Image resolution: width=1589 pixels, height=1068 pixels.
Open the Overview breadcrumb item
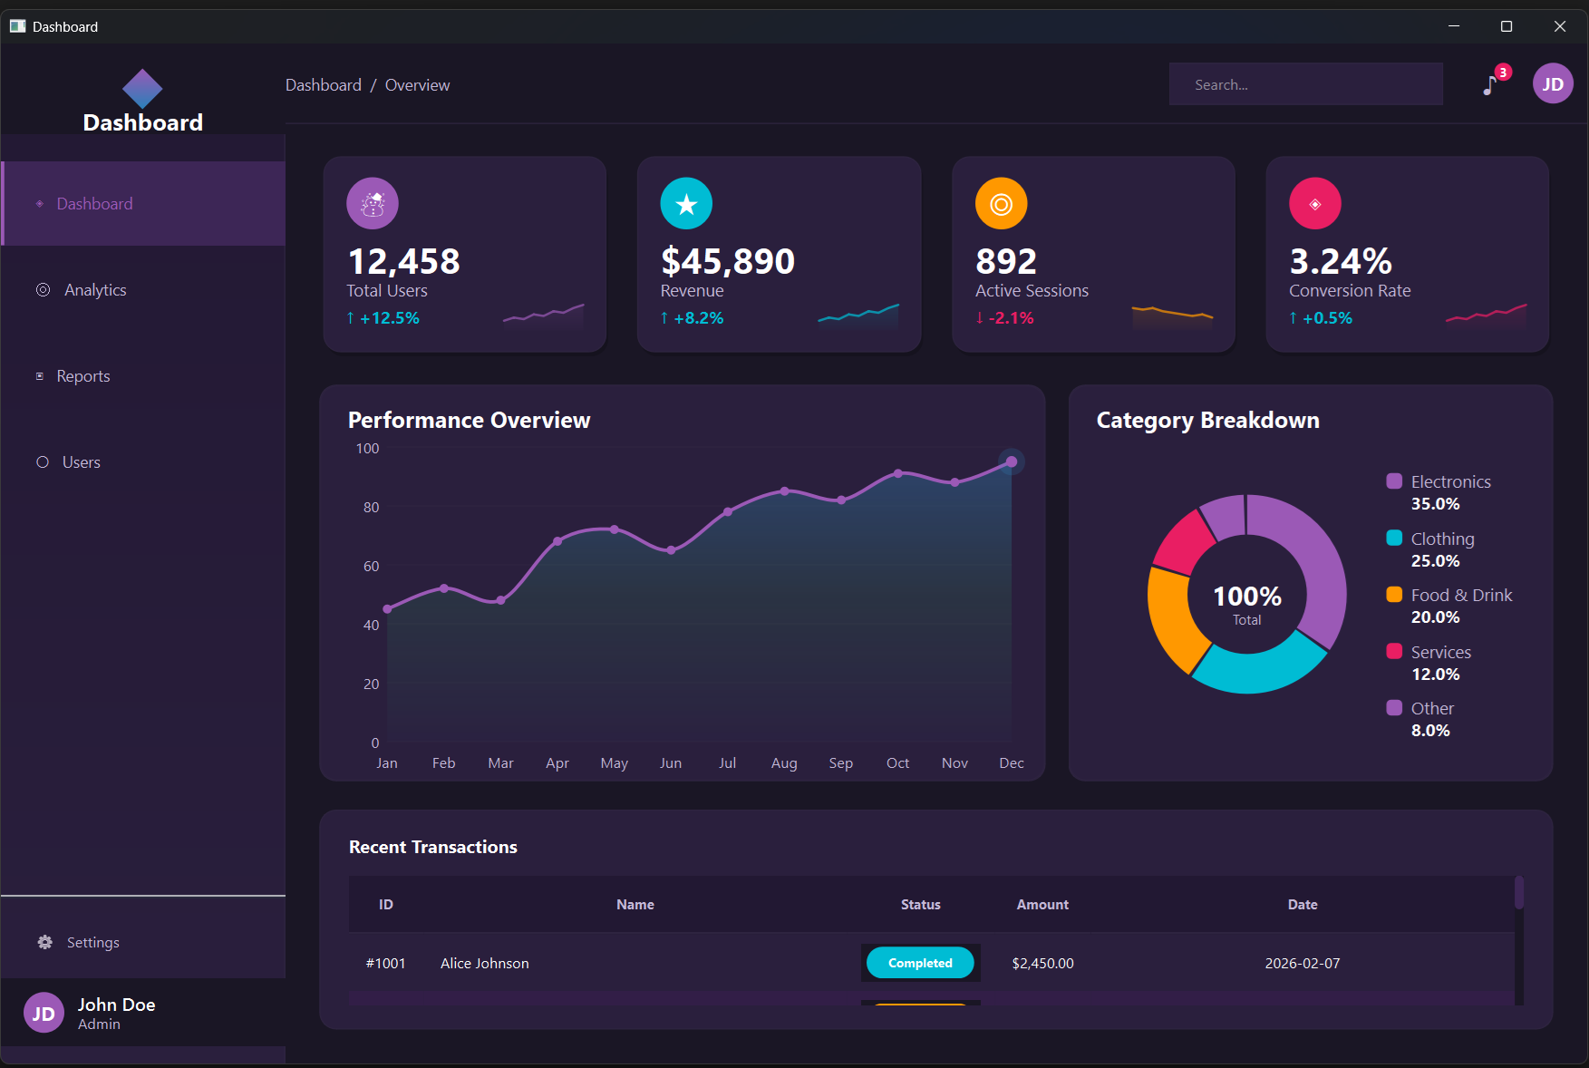click(417, 84)
